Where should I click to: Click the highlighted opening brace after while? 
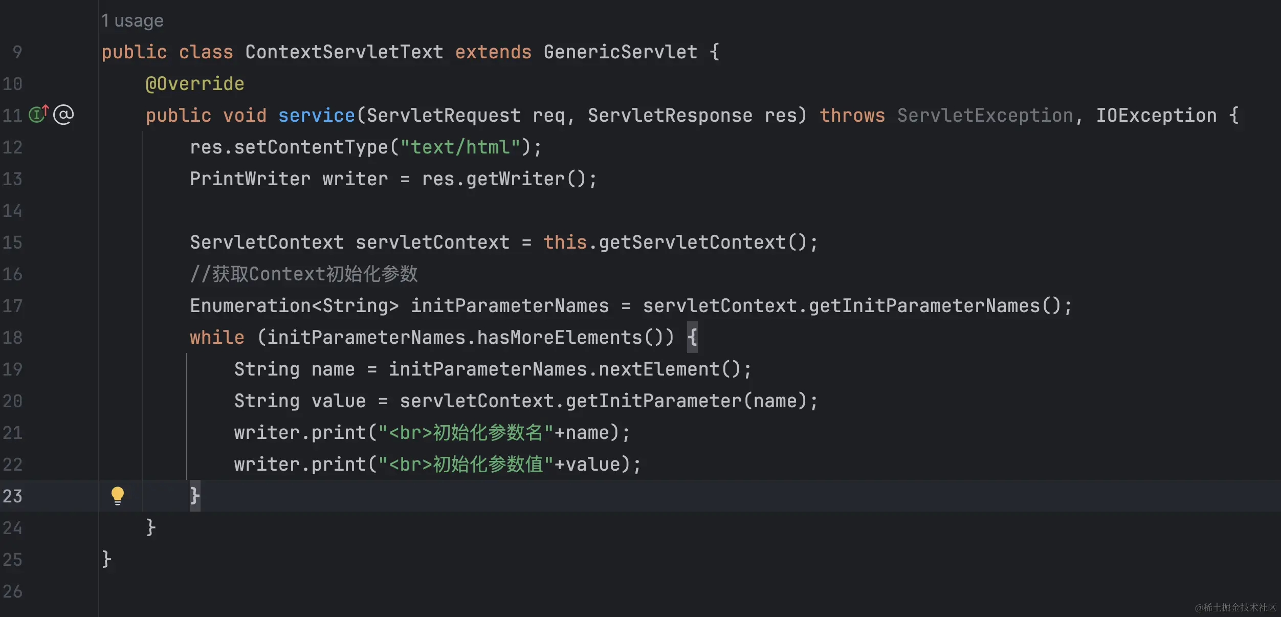pos(692,337)
